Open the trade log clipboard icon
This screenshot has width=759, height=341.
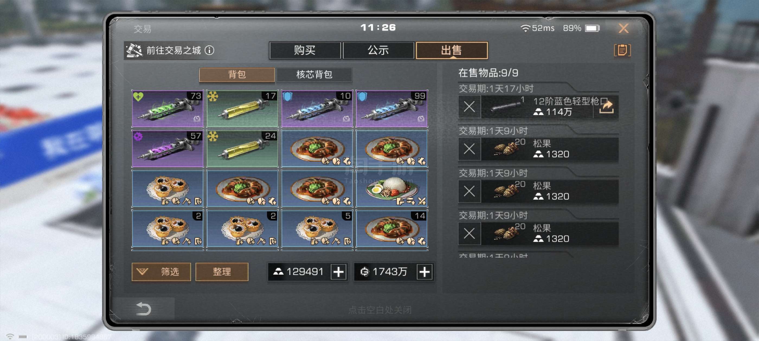click(622, 50)
